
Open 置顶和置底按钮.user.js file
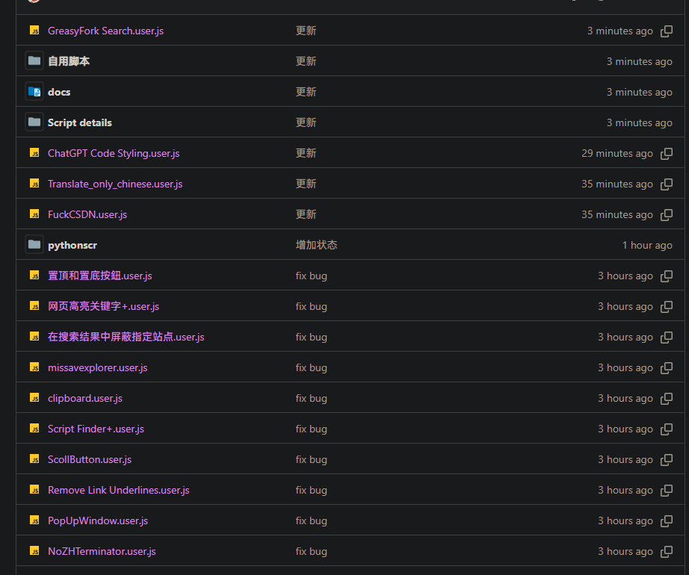[x=99, y=276]
